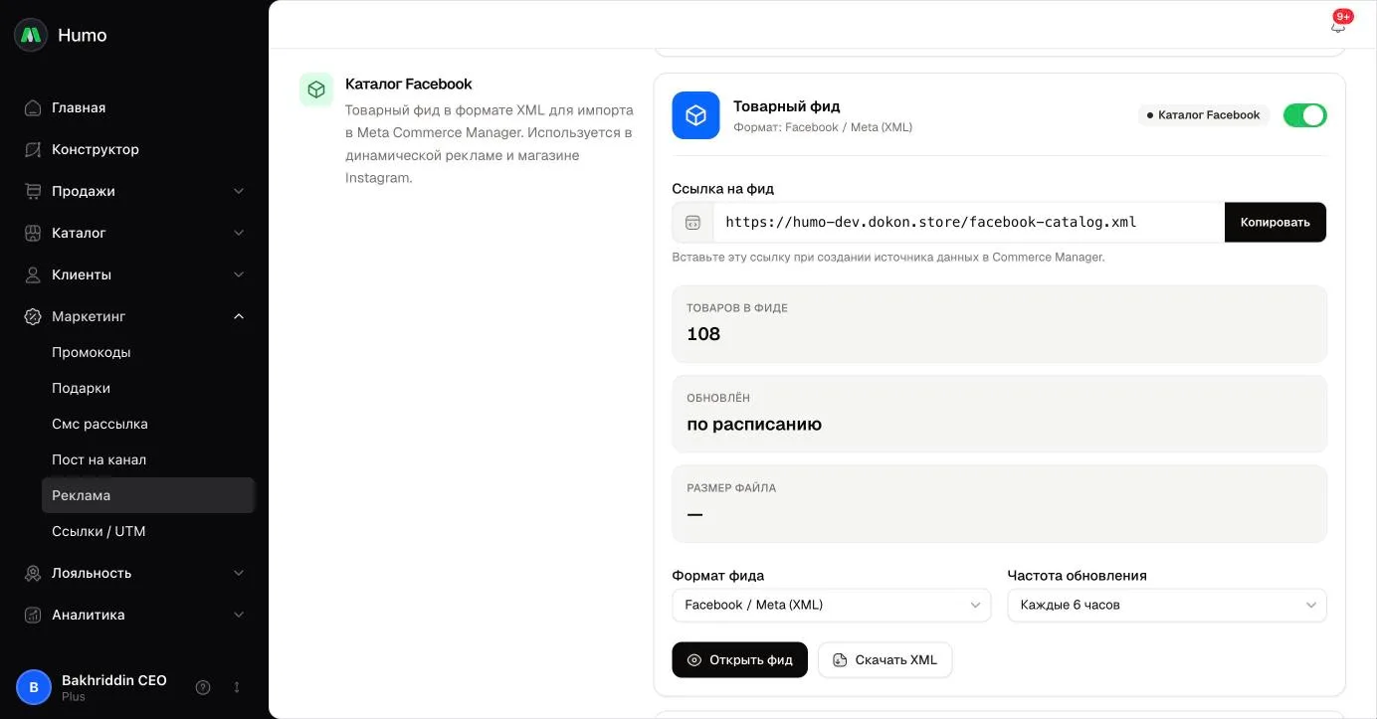
Task: Open the Формат фида dropdown
Action: (832, 605)
